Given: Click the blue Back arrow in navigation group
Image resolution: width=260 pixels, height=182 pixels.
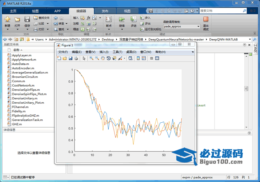Looking at the screenshot, I should pyautogui.click(x=56, y=18).
